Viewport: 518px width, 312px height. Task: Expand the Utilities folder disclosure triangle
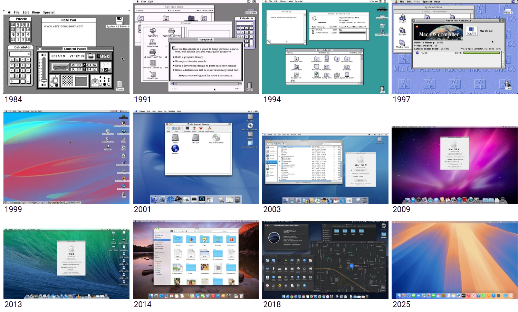coord(280,177)
